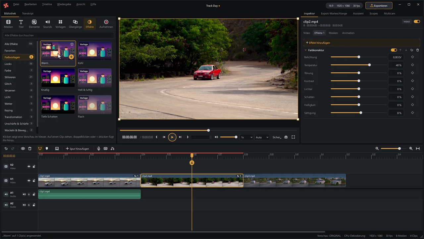424x239 pixels.
Task: Hide the V2 track eye icon
Action: (x=29, y=167)
